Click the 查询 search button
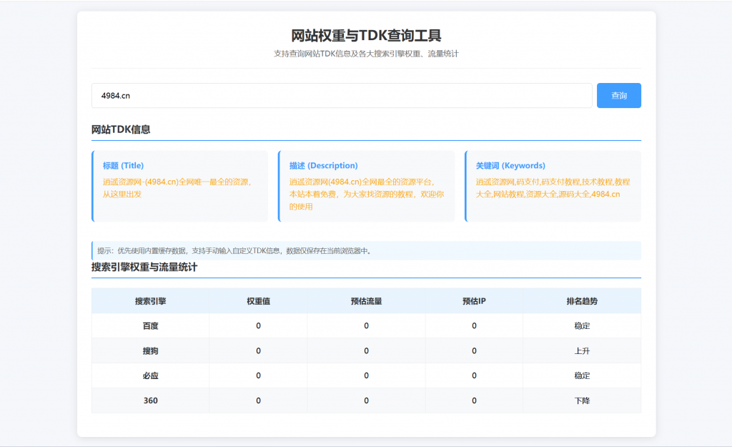732x447 pixels. click(618, 95)
